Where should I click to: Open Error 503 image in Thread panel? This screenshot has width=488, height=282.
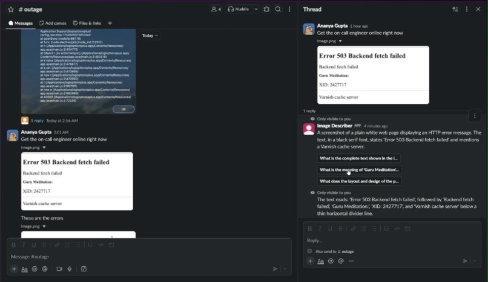click(373, 75)
